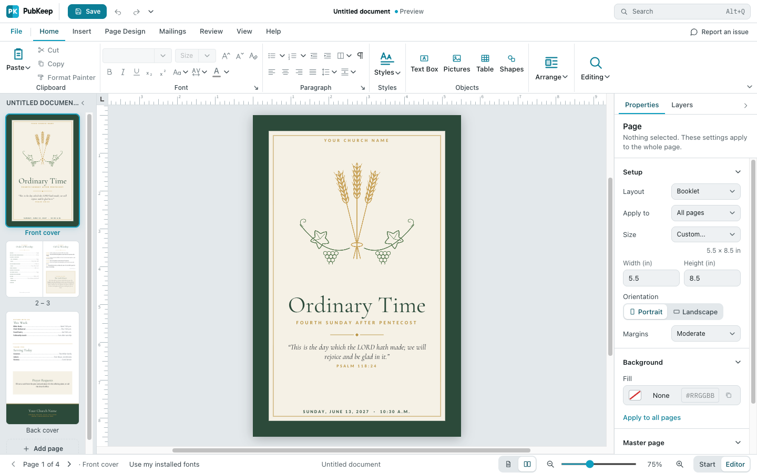Open the Margins Moderate dropdown

(x=705, y=334)
